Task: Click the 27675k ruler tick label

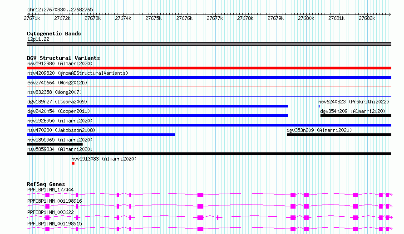Action: [x=153, y=18]
